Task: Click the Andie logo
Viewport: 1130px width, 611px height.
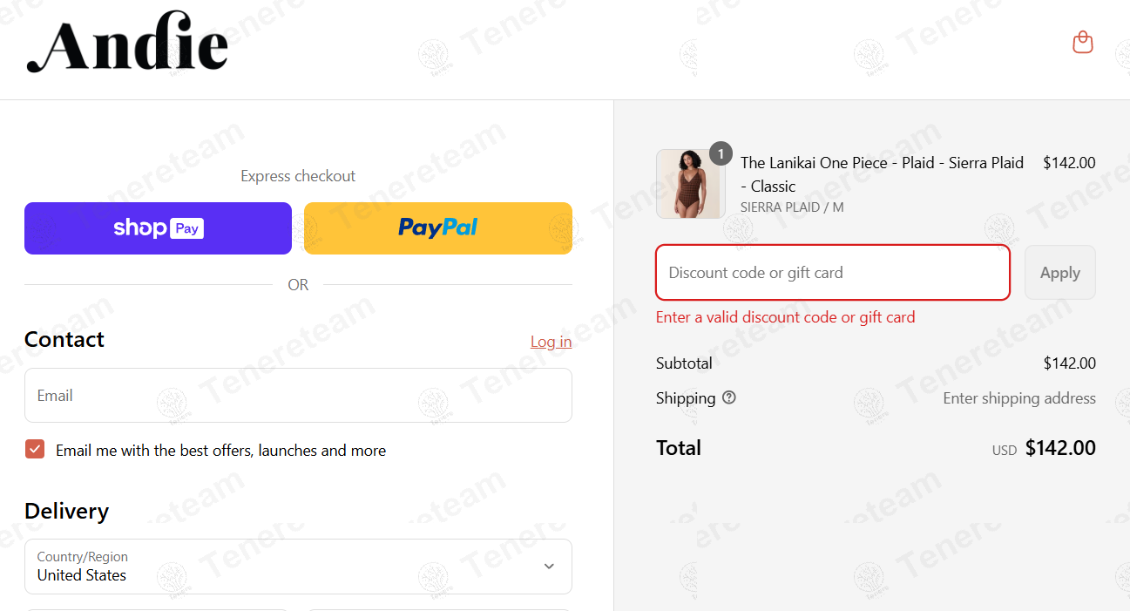Action: [127, 42]
